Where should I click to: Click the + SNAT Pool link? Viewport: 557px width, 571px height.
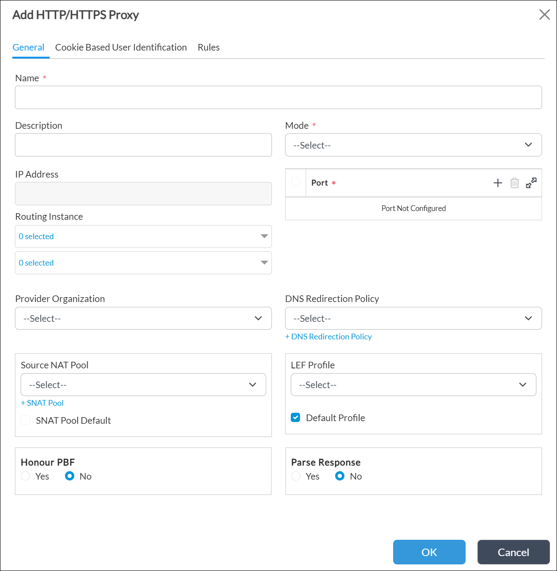click(42, 403)
